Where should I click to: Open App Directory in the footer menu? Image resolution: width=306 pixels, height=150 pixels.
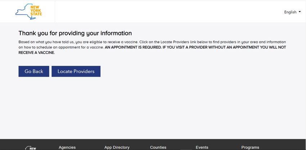tap(117, 147)
